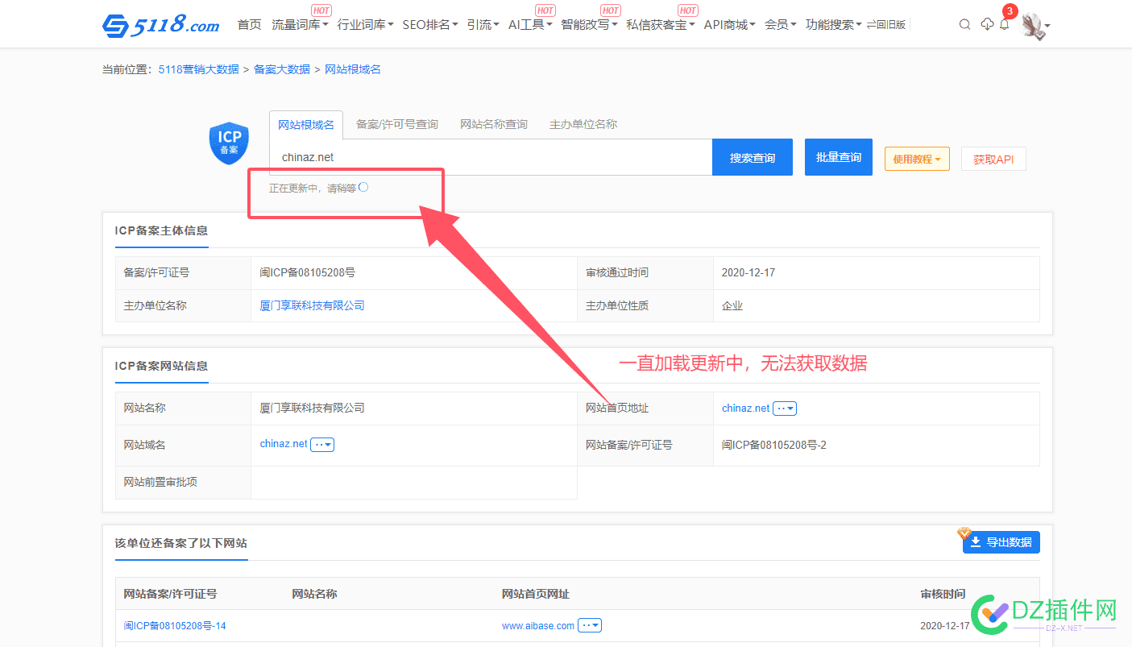This screenshot has height=647, width=1132.
Task: Open chinaz.net homepage address link
Action: 746,408
